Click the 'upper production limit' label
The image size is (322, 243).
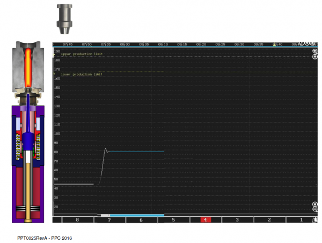82,54
